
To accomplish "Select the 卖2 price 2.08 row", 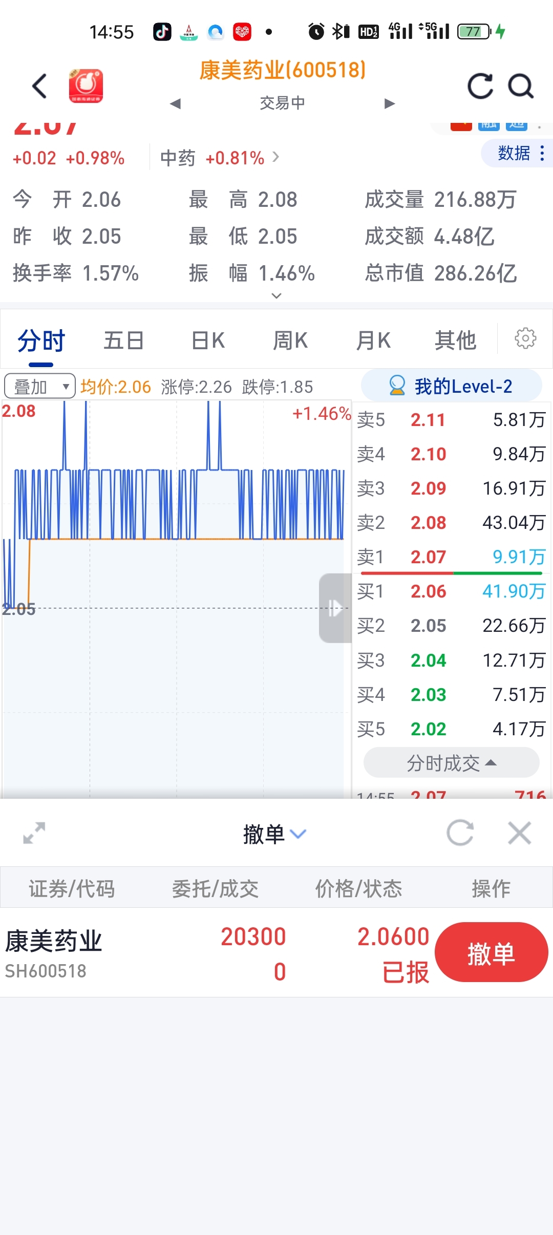I will (451, 523).
